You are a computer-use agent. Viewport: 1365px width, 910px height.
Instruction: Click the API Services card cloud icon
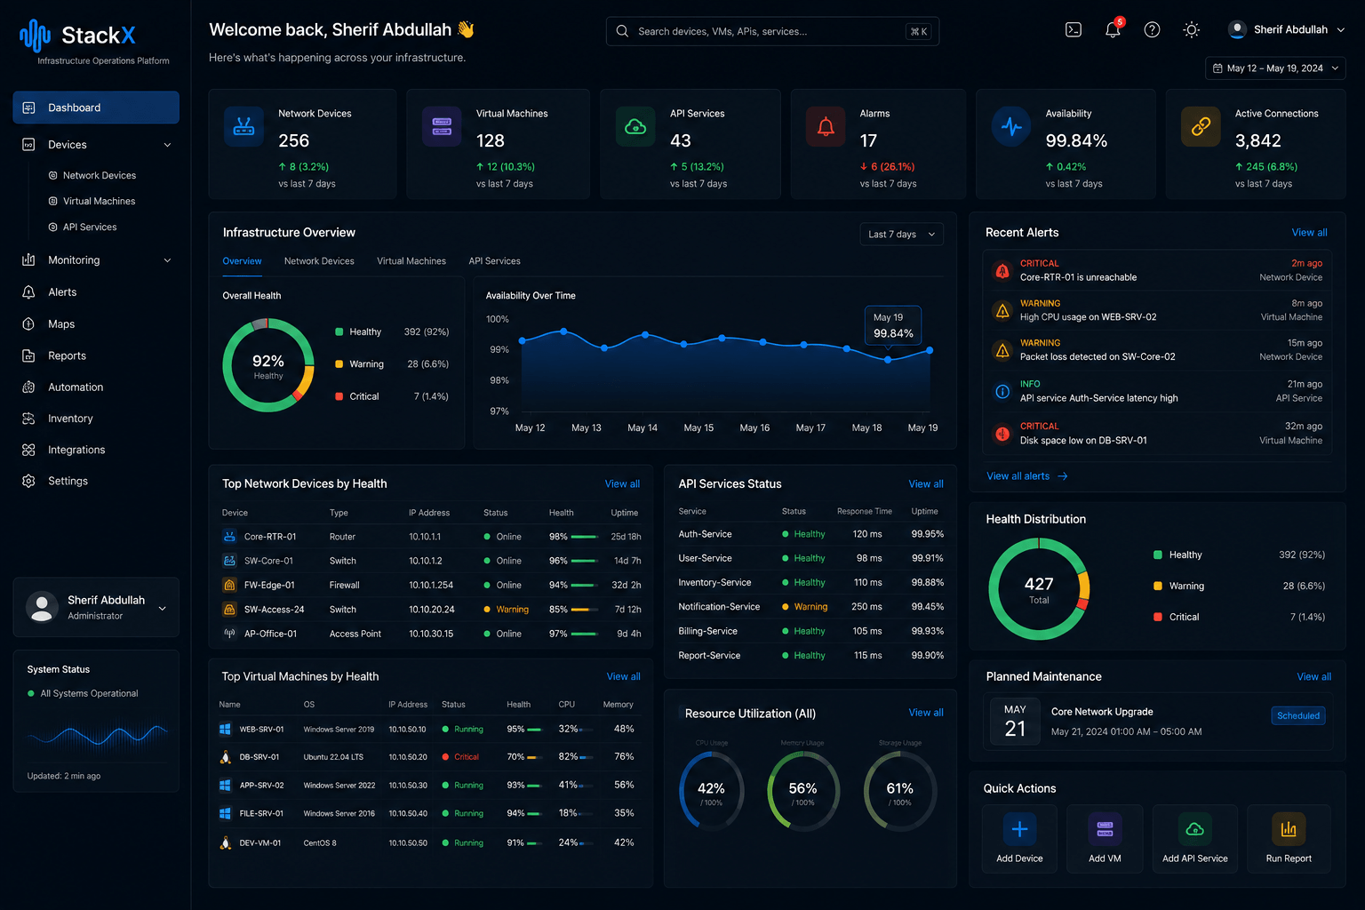[x=635, y=126]
